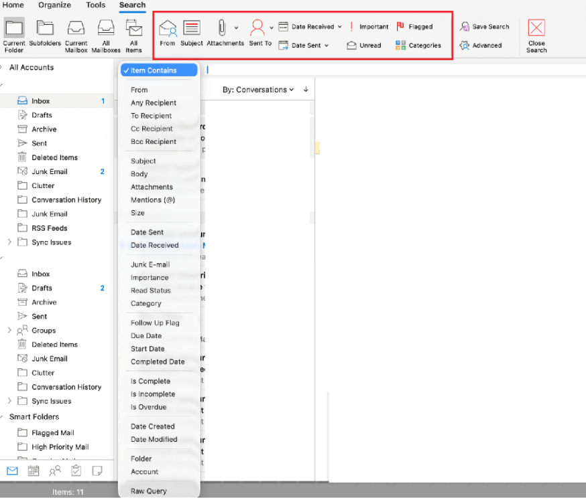586x500 pixels.
Task: Collapse the Smart Folders section
Action: coord(2,417)
